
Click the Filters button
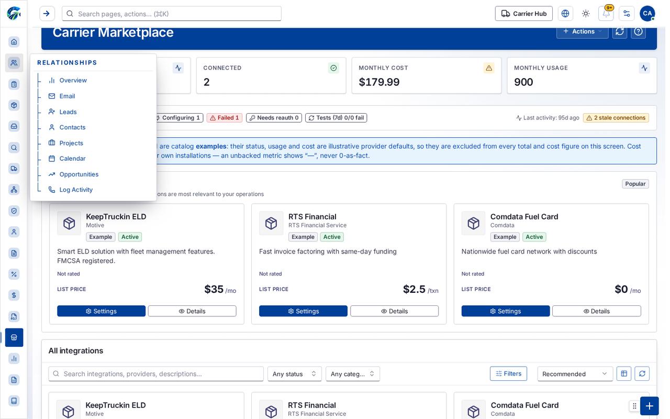[508, 373]
